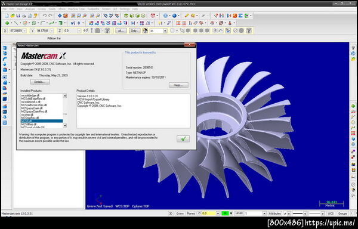Click the blue Fit to screen icon
The image size is (358, 229).
[60, 16]
